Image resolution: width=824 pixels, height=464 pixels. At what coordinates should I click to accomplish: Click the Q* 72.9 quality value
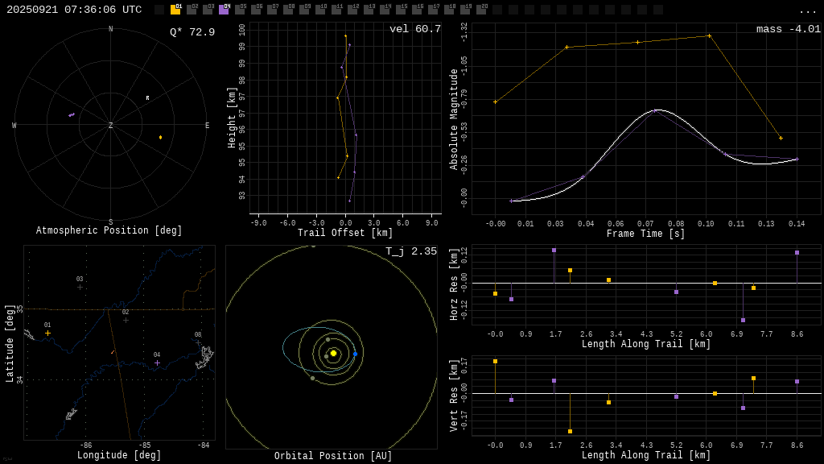click(192, 32)
